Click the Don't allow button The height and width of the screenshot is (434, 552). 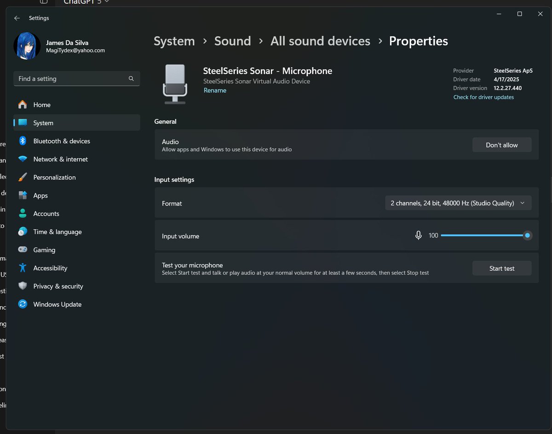point(502,145)
